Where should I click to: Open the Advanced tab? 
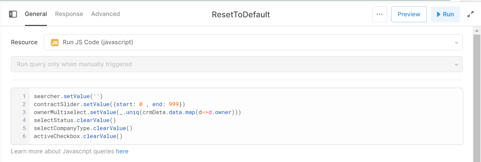(x=105, y=14)
